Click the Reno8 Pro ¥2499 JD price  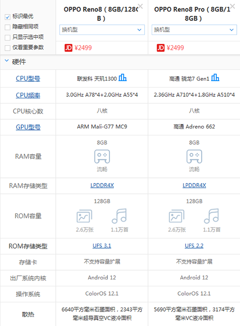[x=175, y=48]
